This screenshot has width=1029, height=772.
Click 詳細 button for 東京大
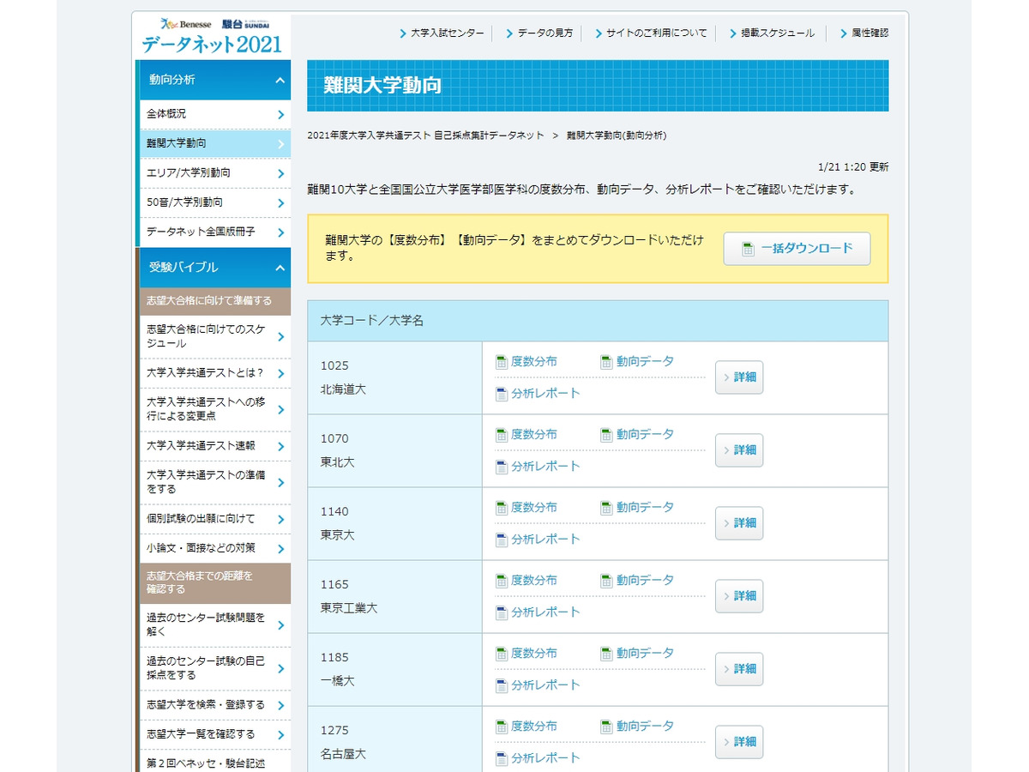[739, 523]
